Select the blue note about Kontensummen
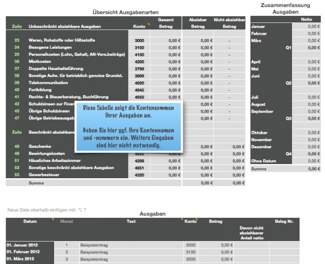This screenshot has height=264, width=325. coord(128,126)
